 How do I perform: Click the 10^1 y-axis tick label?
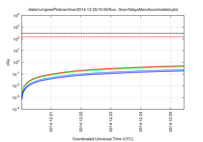point(16,51)
